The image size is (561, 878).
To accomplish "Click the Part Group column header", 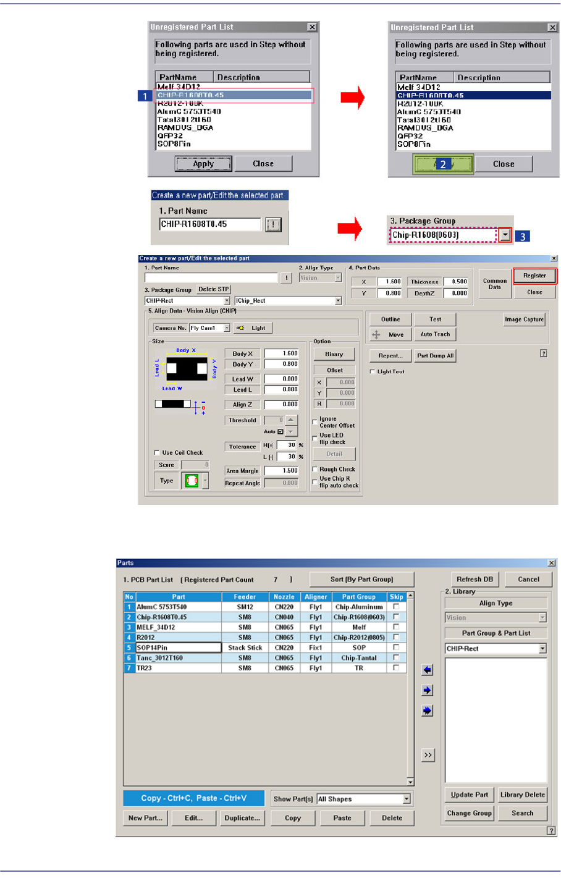I will point(359,597).
